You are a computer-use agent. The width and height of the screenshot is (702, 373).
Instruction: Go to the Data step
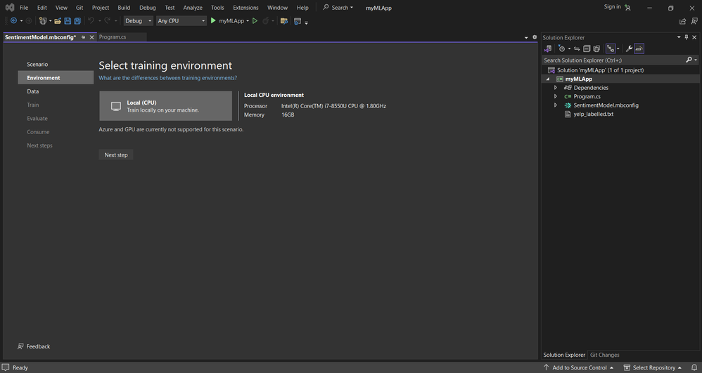click(32, 91)
